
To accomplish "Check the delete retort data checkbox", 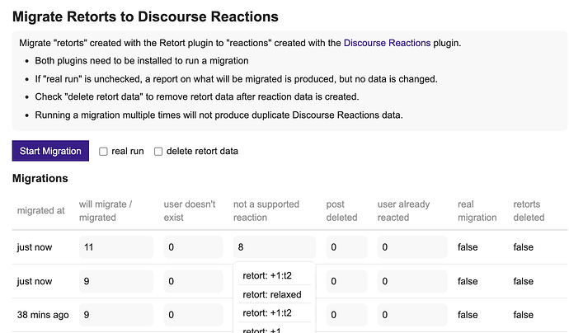I will tap(158, 152).
